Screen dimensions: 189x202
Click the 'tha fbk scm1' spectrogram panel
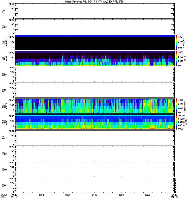(x=94, y=59)
